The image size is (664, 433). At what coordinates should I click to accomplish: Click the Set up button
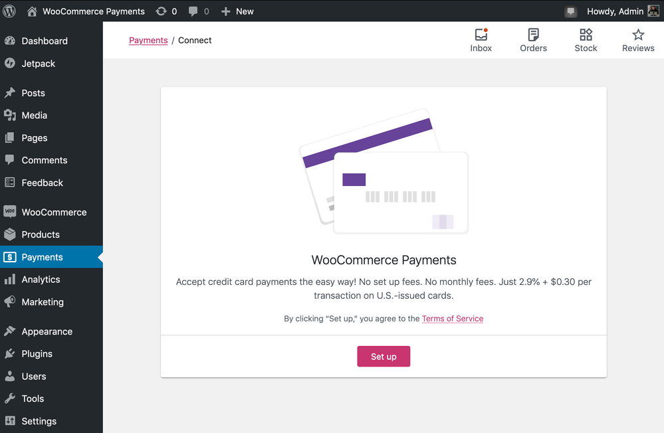(384, 356)
